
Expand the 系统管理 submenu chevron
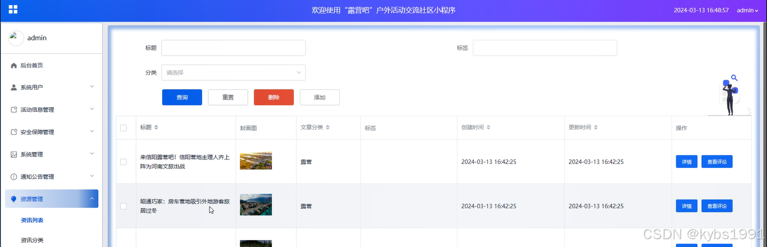(92, 154)
